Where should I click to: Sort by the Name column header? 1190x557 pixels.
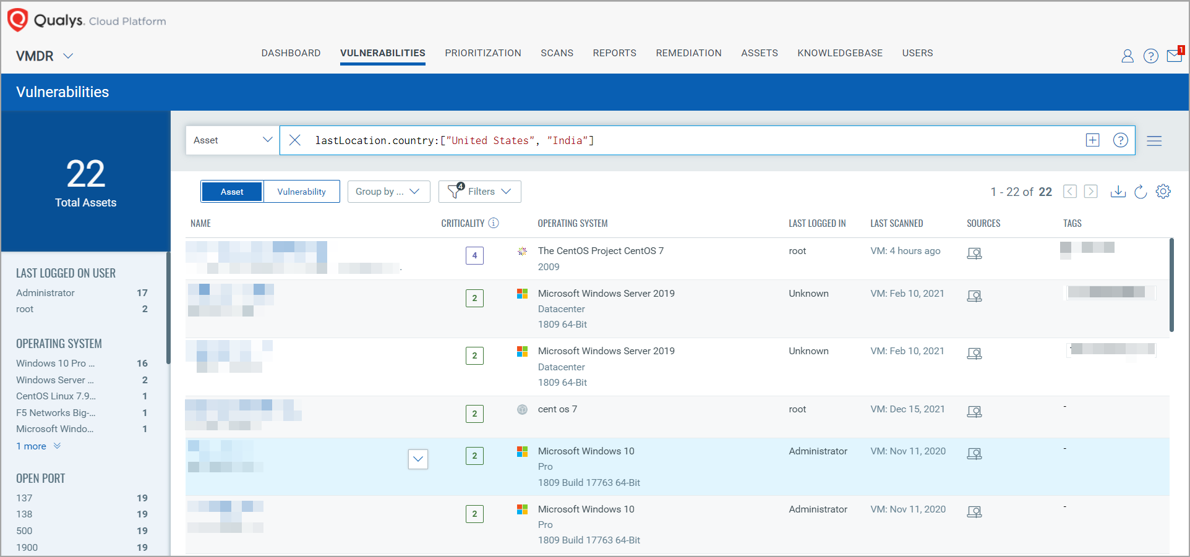(200, 223)
